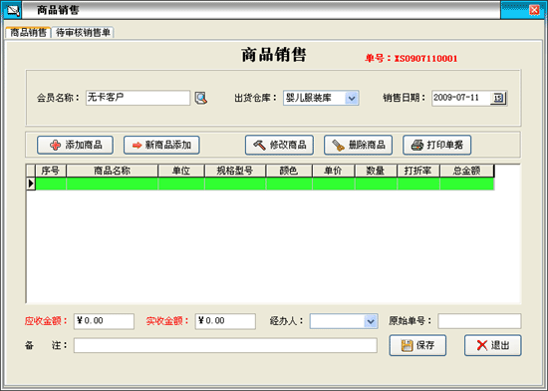Viewport: 548px width, 391px height.
Task: Switch to the 待审核销售单 tab
Action: pos(83,33)
